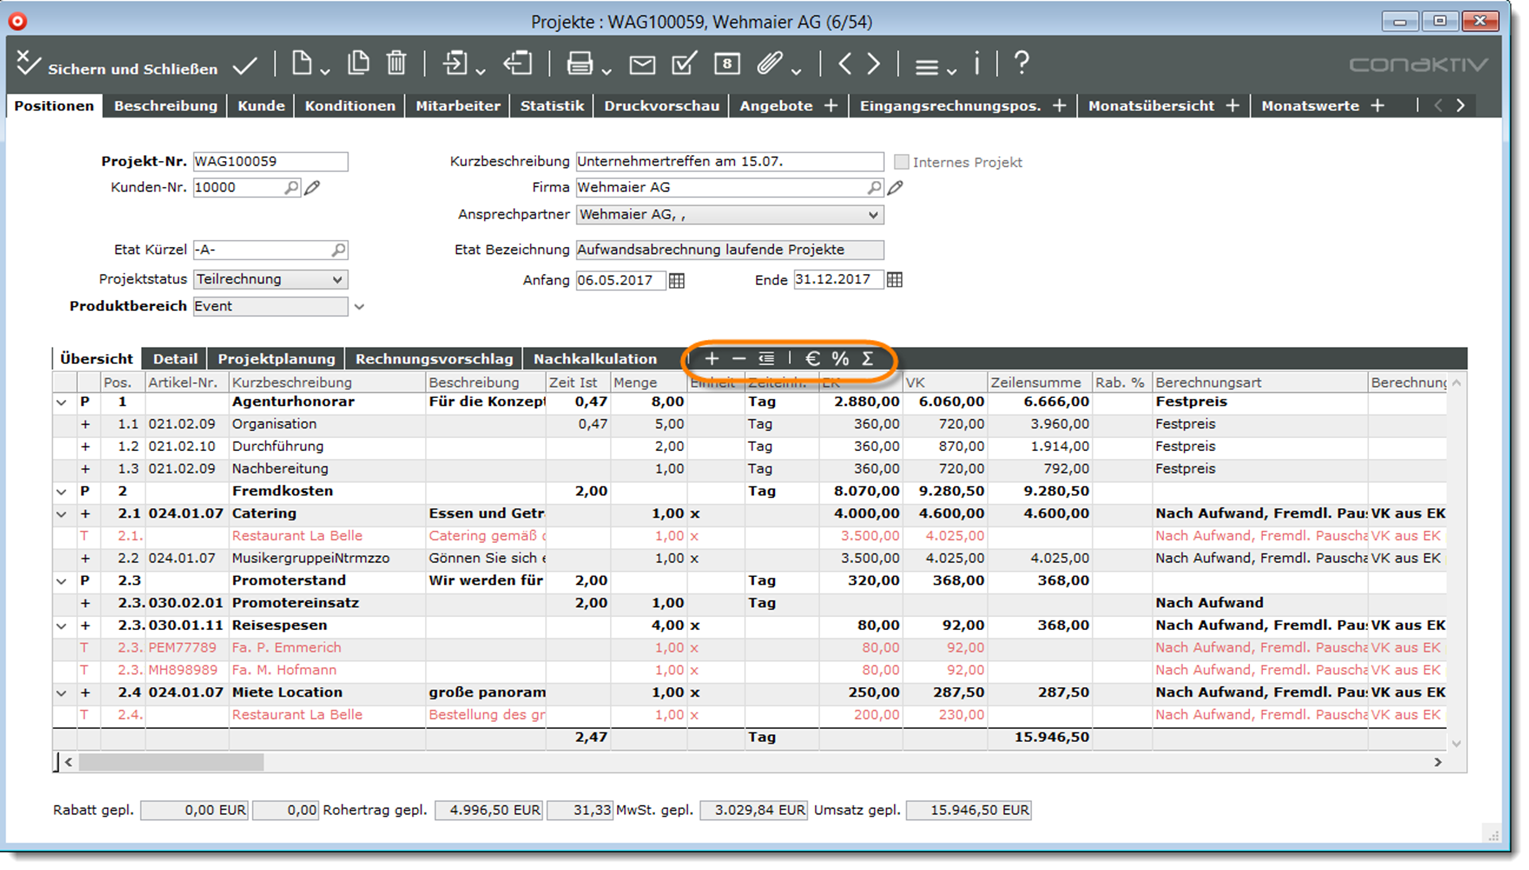Click the trash delete icon in toolbar
The height and width of the screenshot is (870, 1529).
click(396, 64)
